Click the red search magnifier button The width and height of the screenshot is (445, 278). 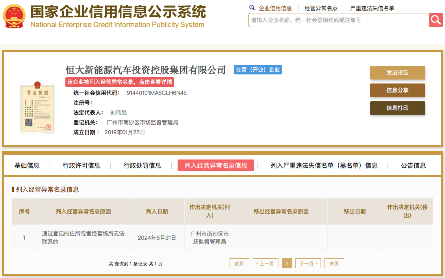pyautogui.click(x=436, y=20)
